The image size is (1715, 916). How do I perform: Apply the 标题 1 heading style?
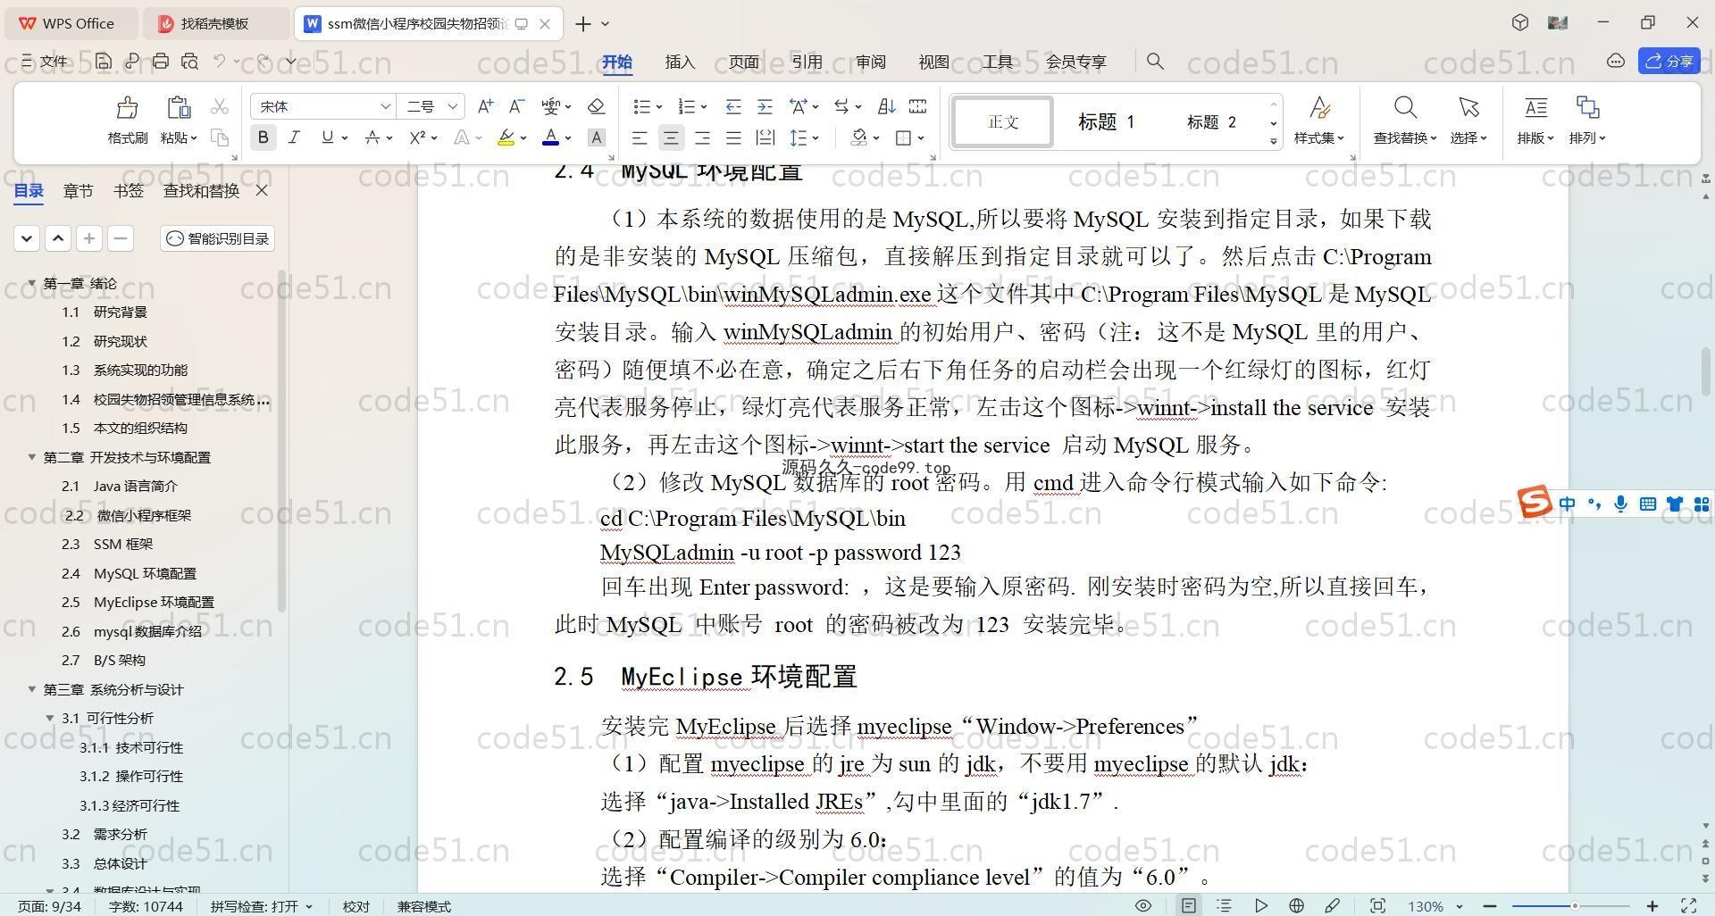coord(1106,122)
